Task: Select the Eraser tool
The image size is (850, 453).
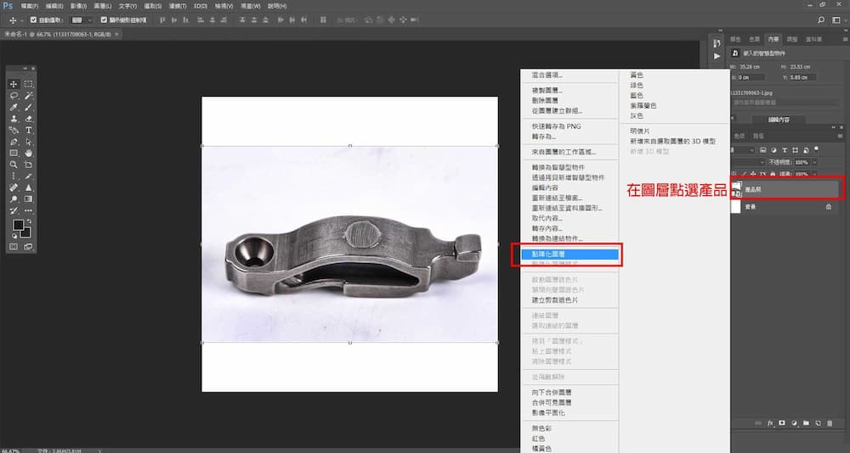Action: pos(28,119)
